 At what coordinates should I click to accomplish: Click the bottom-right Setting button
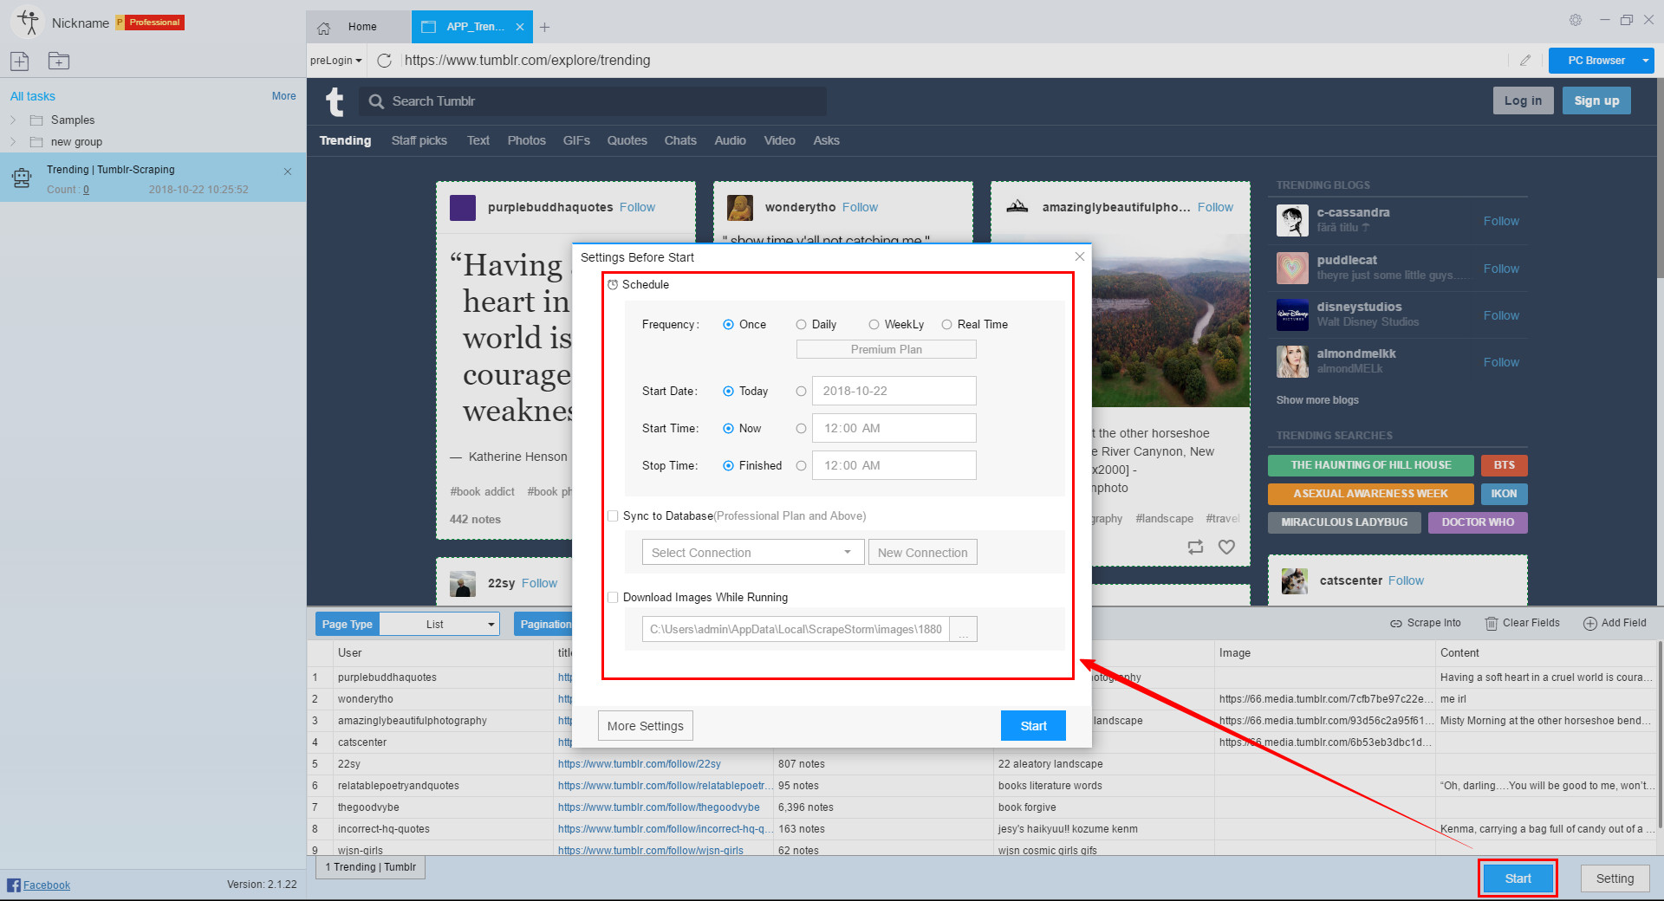click(1615, 878)
